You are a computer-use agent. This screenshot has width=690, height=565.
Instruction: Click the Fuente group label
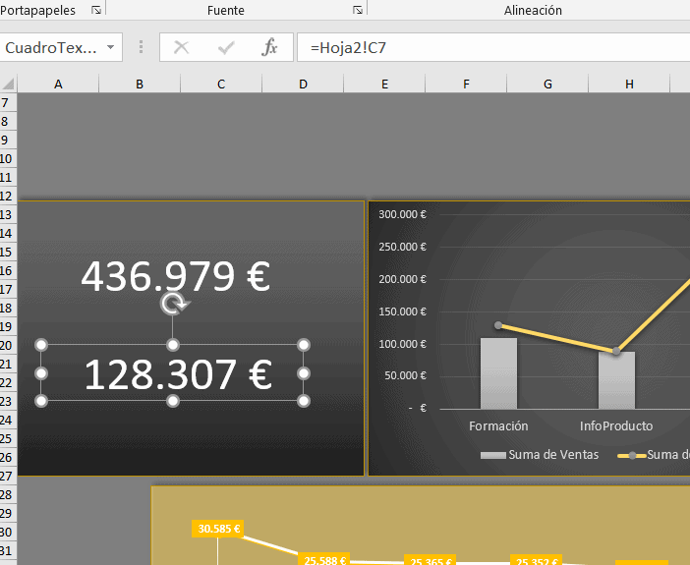pos(226,10)
